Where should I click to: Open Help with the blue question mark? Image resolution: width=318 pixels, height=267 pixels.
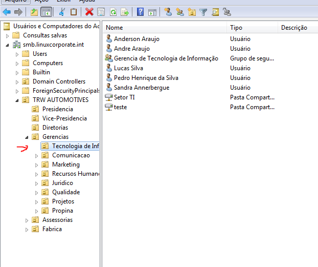[141, 12]
